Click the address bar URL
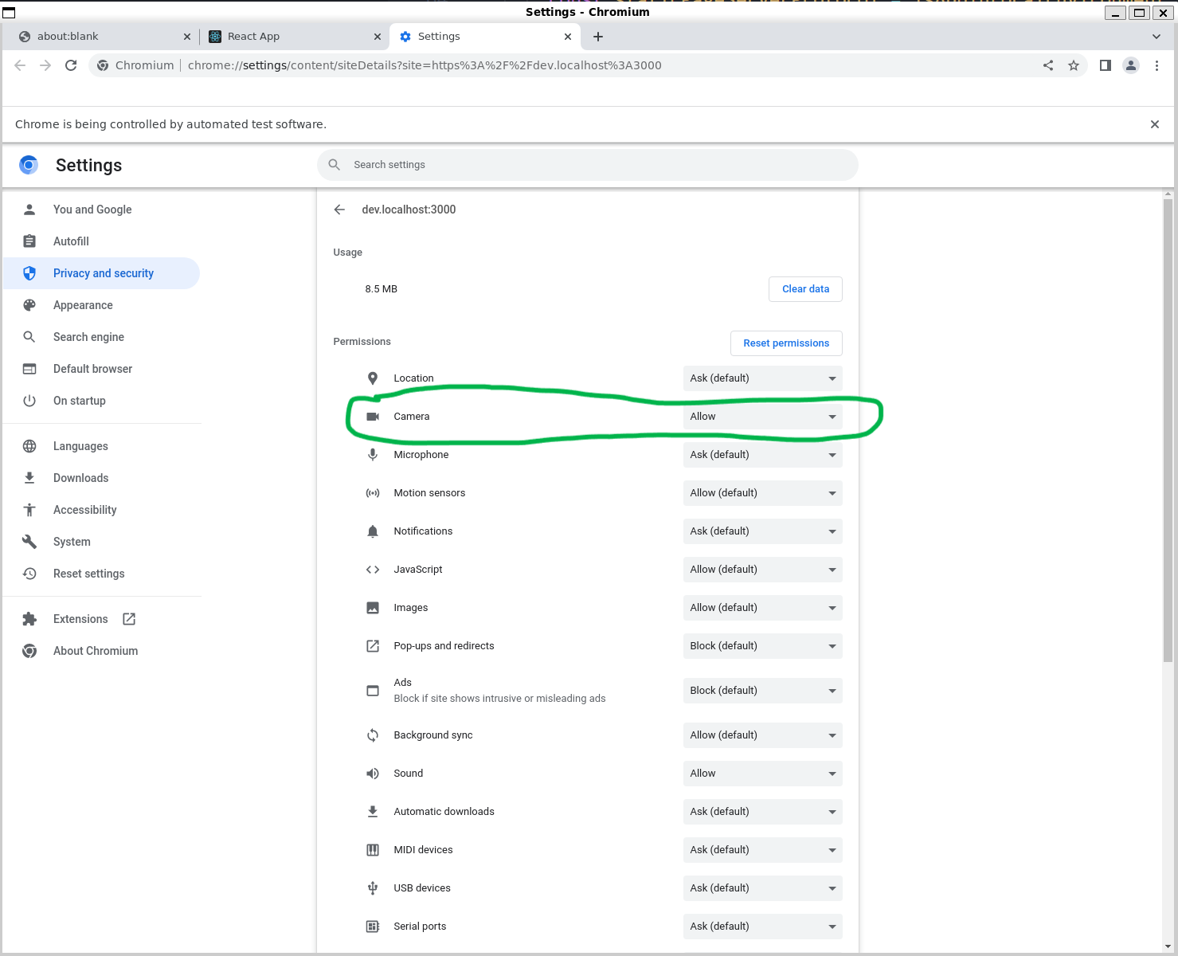 tap(425, 65)
